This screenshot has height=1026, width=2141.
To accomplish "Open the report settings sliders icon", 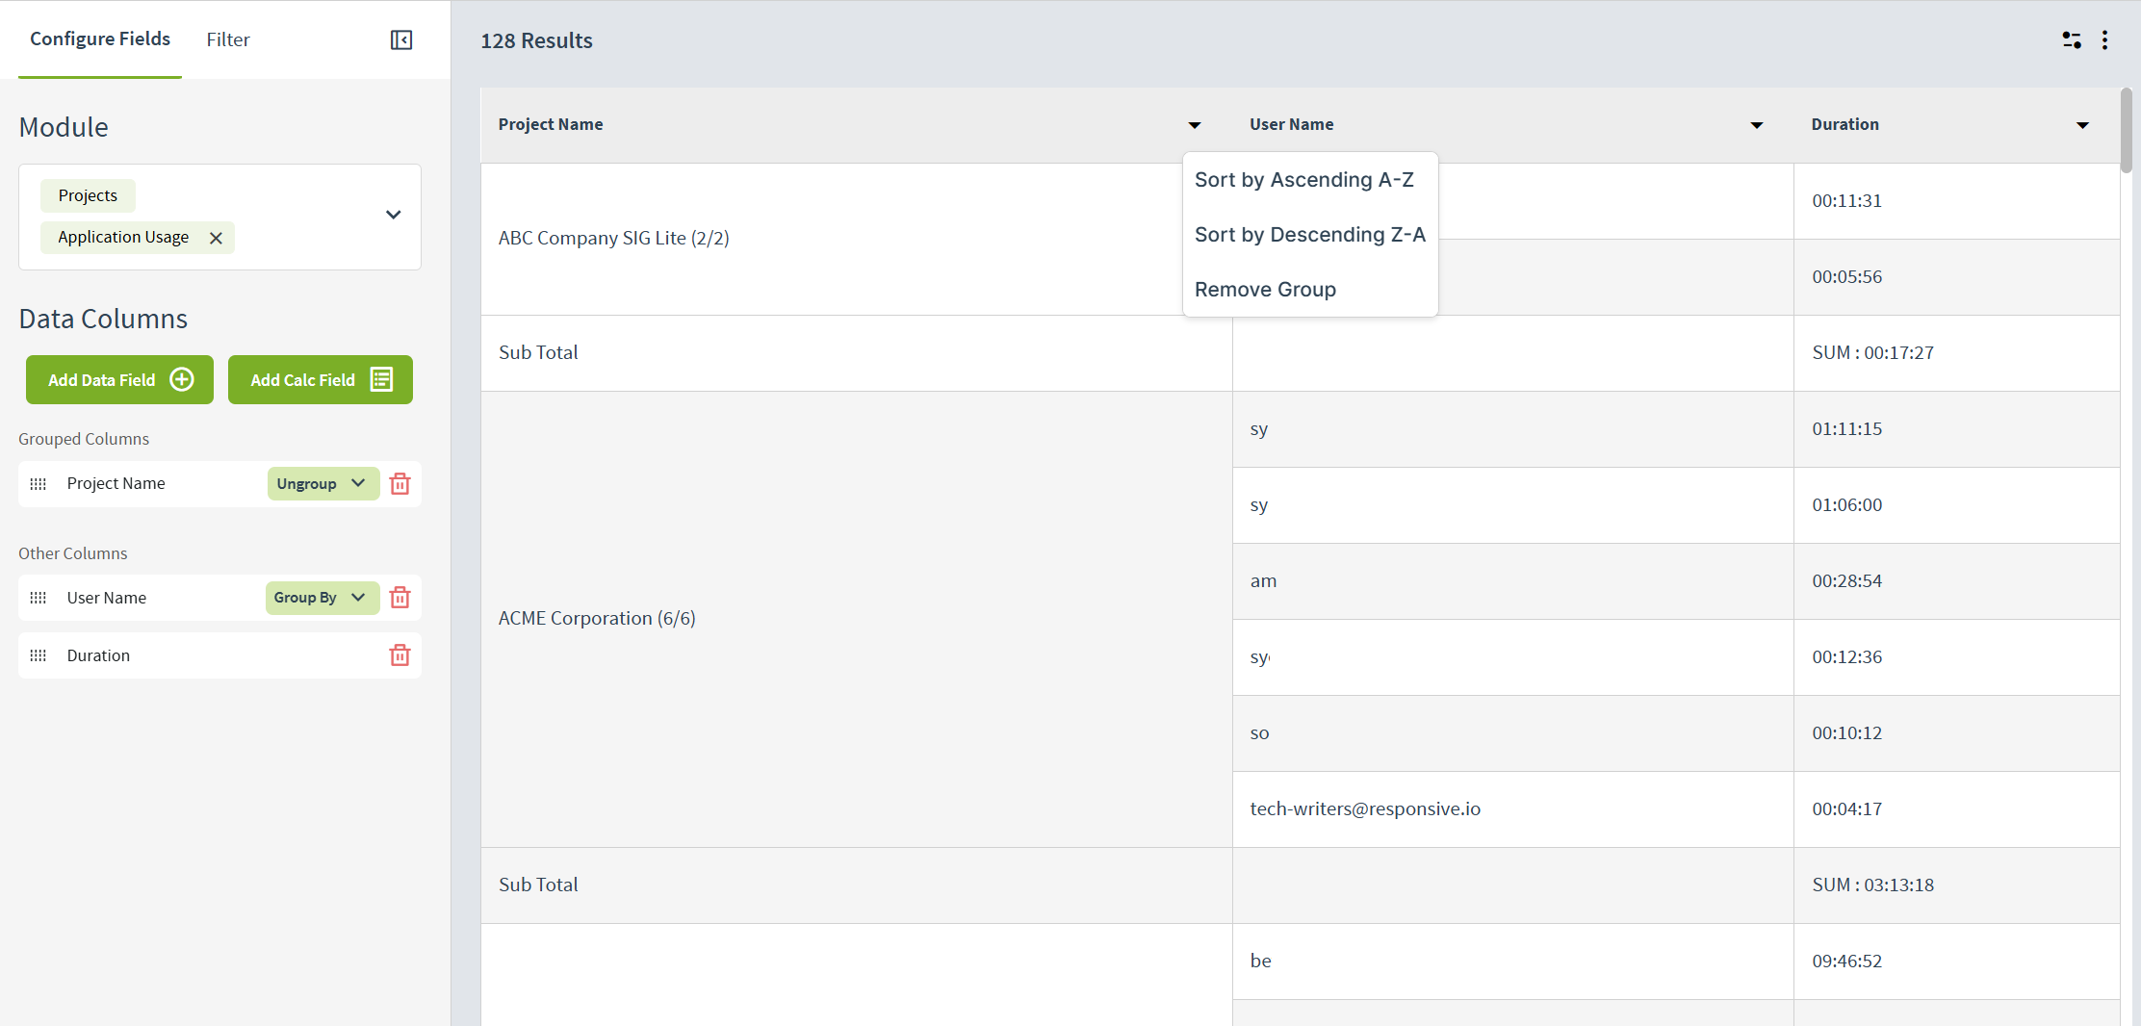I will coord(2072,39).
